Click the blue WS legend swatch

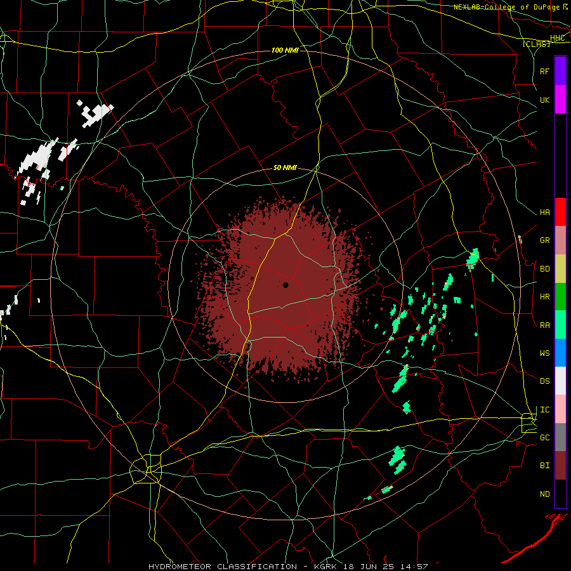(560, 353)
